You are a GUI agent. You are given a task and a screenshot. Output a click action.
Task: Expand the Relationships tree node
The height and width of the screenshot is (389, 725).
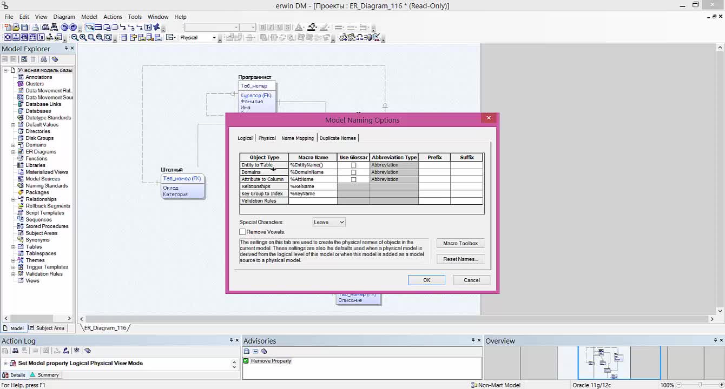point(13,199)
